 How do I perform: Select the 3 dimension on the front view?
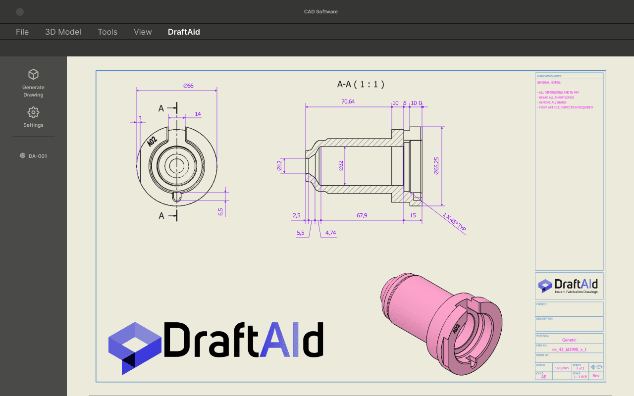click(140, 118)
